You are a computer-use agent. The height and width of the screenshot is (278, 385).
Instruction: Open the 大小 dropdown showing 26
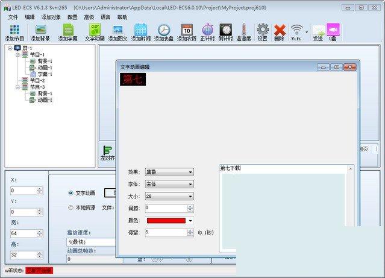[169, 196]
